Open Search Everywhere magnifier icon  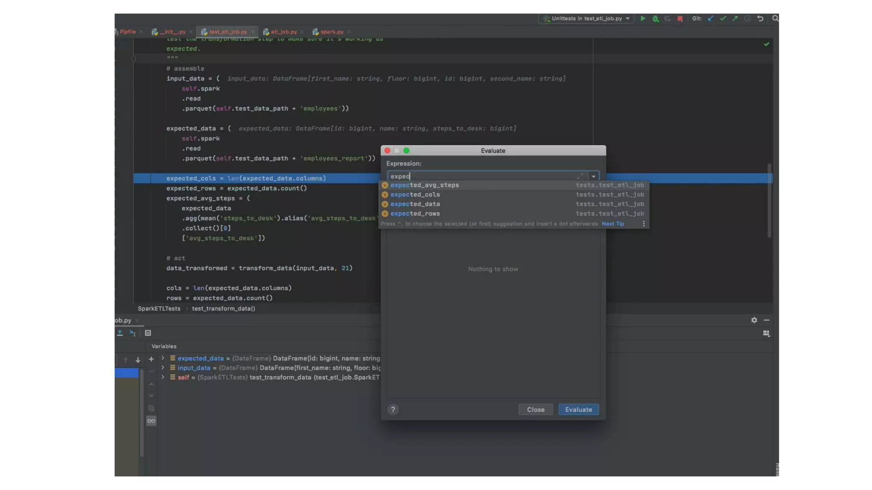(x=775, y=18)
